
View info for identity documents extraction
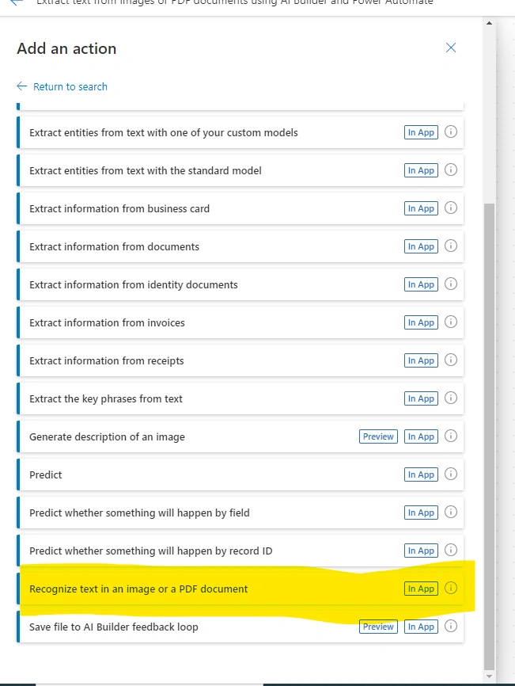(x=451, y=284)
